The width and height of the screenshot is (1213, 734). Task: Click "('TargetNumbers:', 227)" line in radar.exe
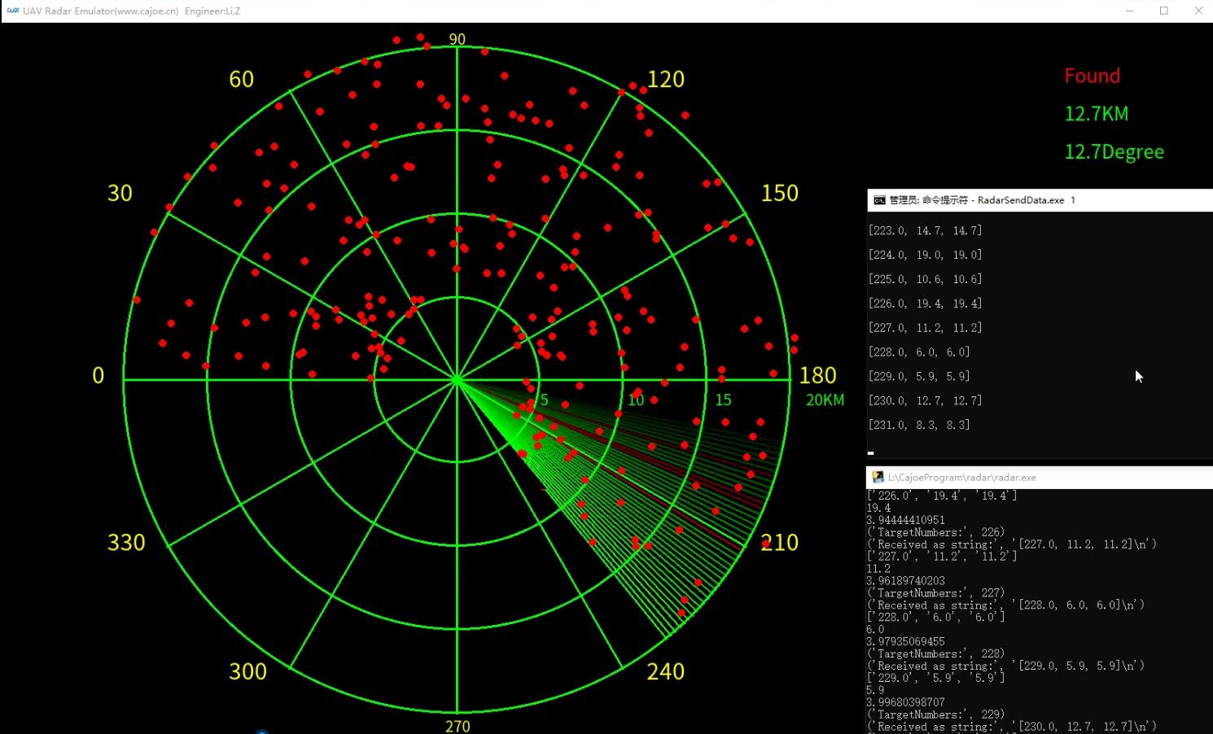935,593
